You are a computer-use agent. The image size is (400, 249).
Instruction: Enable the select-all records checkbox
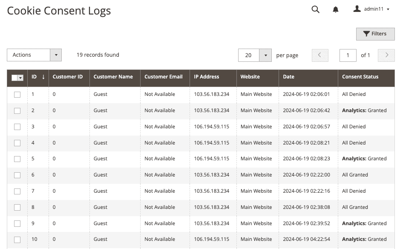(x=14, y=78)
